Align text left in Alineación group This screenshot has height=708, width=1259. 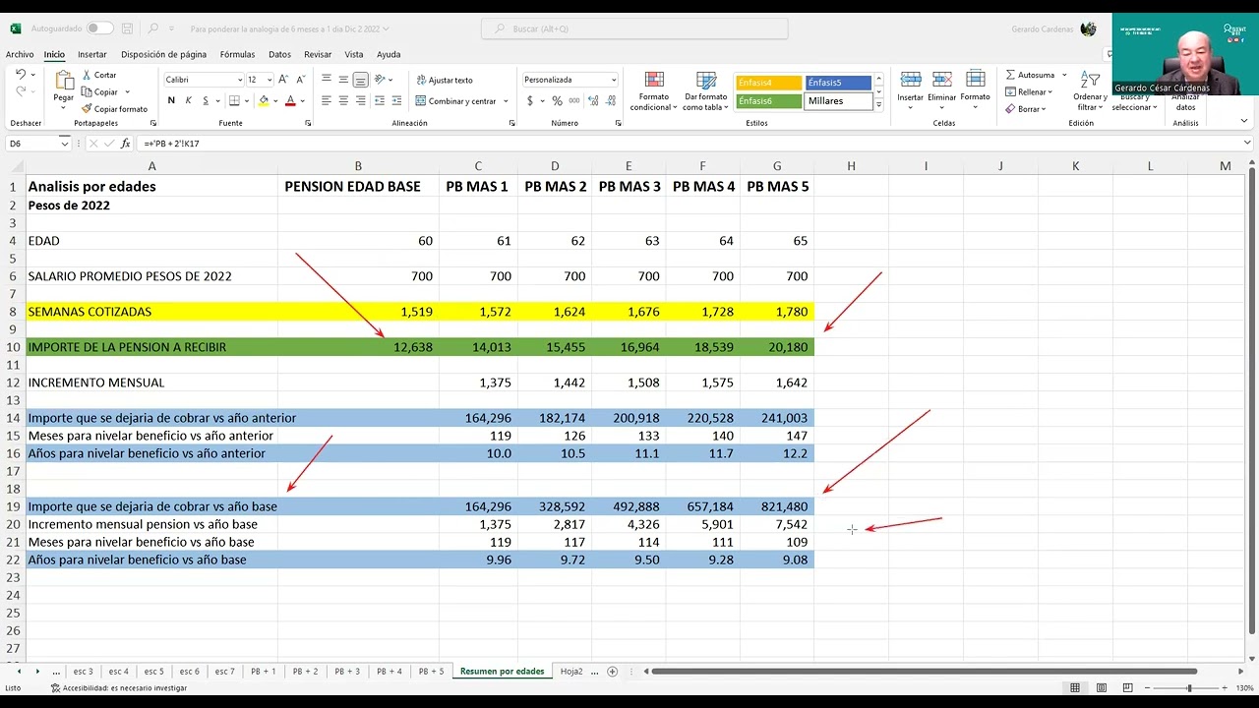click(327, 100)
